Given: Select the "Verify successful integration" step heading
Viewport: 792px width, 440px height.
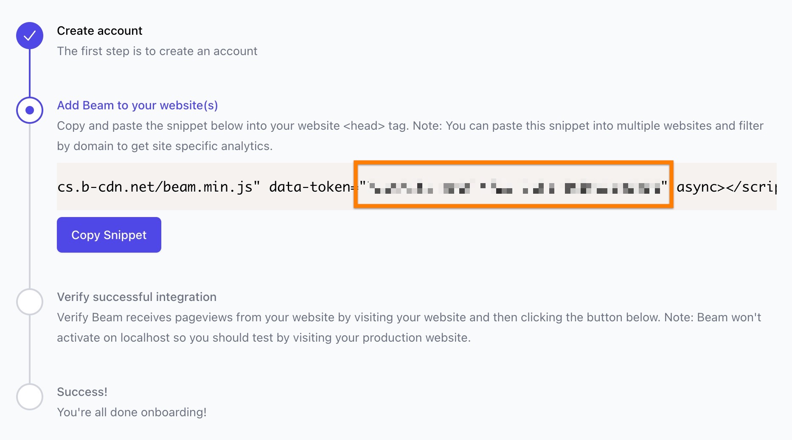Looking at the screenshot, I should pyautogui.click(x=136, y=297).
